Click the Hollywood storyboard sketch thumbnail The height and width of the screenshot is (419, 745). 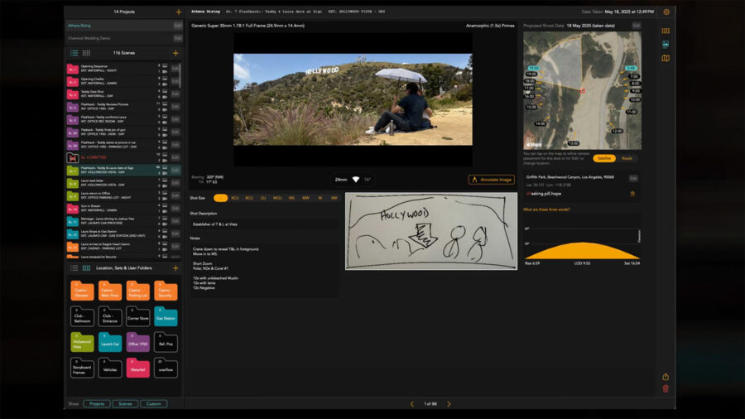click(431, 231)
